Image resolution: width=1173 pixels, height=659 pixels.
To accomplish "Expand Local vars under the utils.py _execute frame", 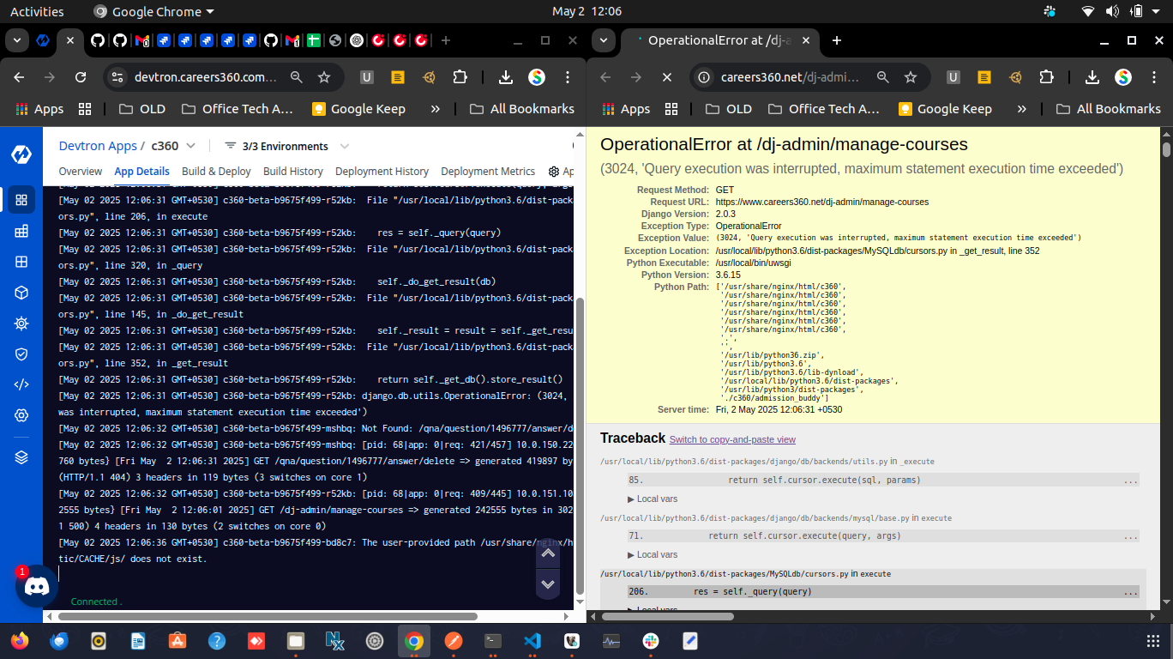I will pyautogui.click(x=653, y=499).
